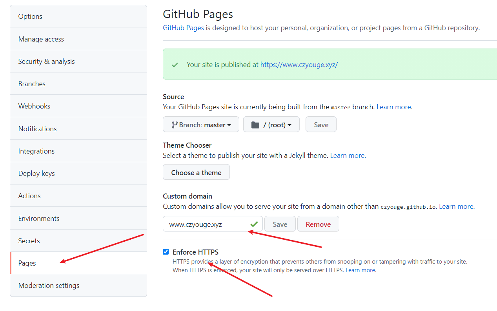Select the Pages sidebar item
The width and height of the screenshot is (497, 311).
click(x=78, y=263)
